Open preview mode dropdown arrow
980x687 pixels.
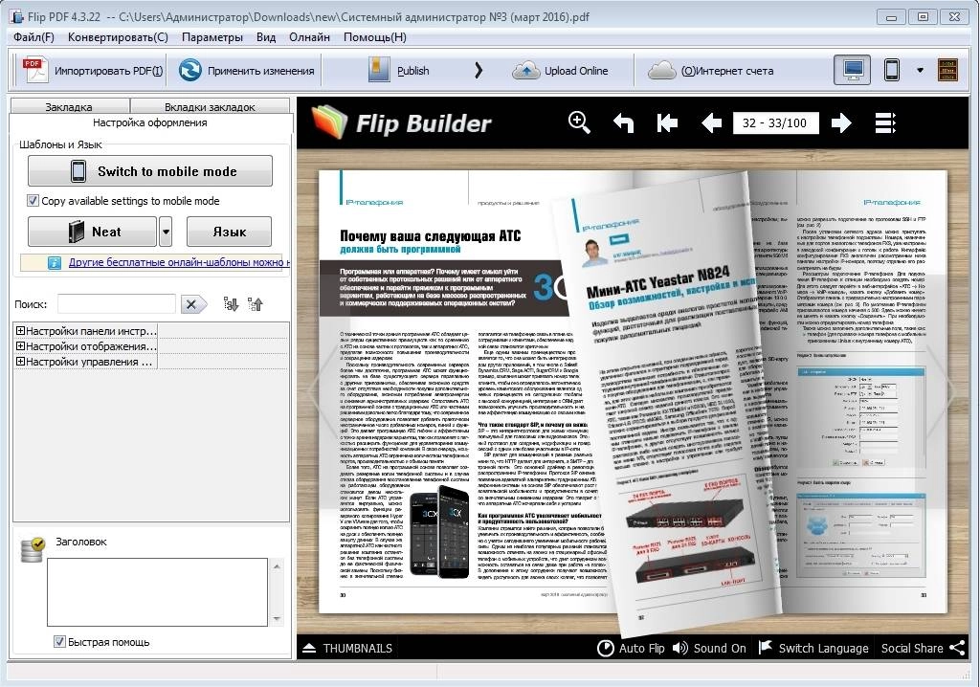920,70
